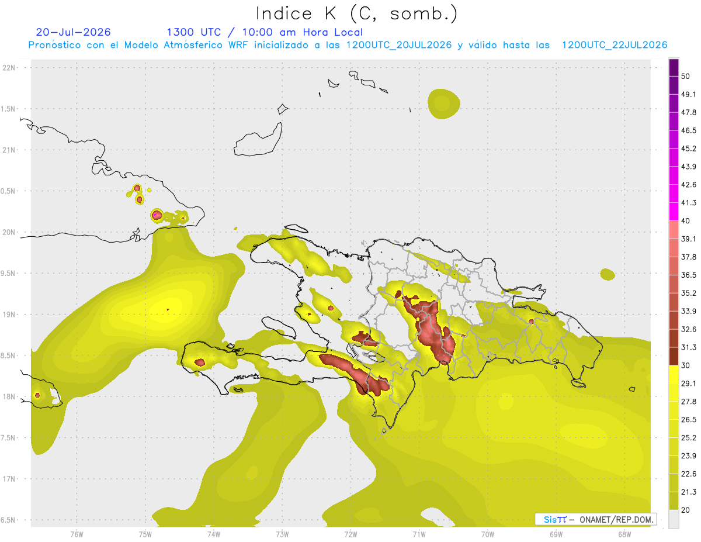Select the gray colorbar segment below 20
The width and height of the screenshot is (701, 542).
point(674,519)
